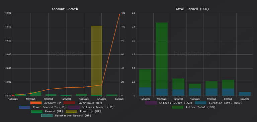Hide the Power Up (HP) yellow legend entry
The height and width of the screenshot is (122, 257).
pos(72,111)
